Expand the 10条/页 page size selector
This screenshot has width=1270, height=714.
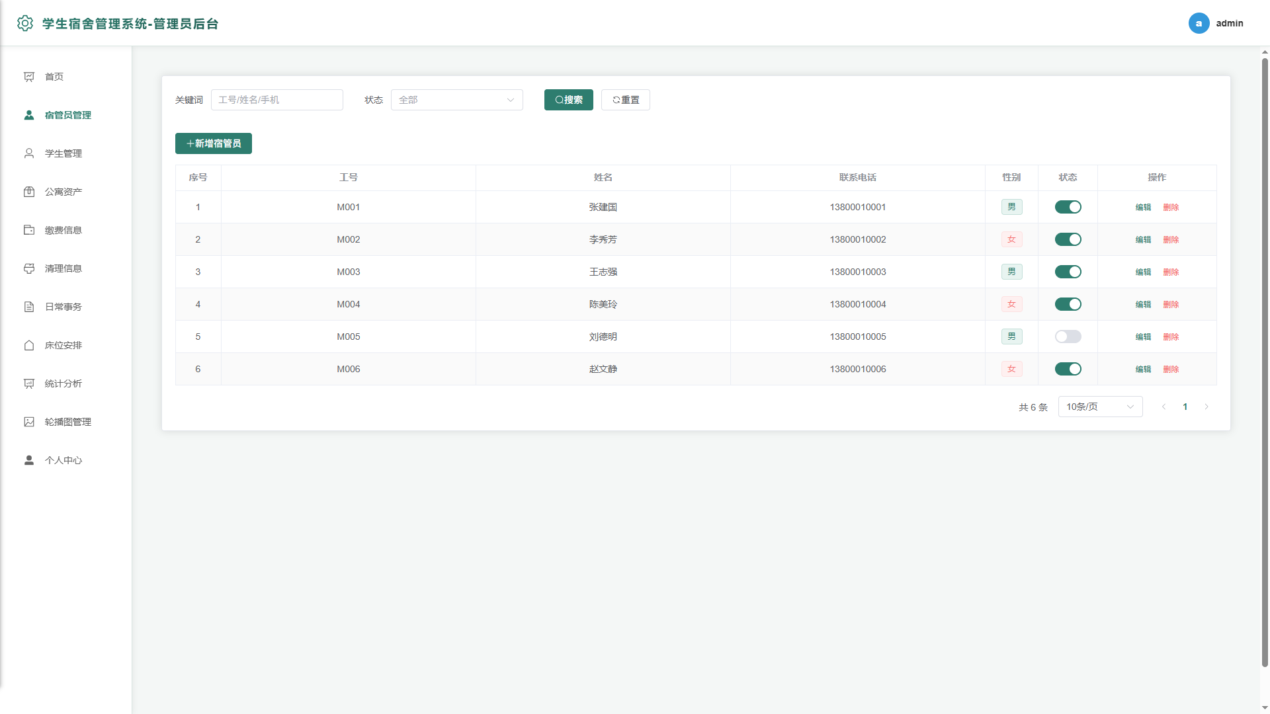pyautogui.click(x=1100, y=407)
